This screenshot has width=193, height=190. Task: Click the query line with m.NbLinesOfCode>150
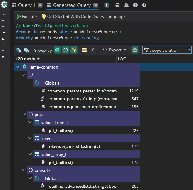pos(68,32)
